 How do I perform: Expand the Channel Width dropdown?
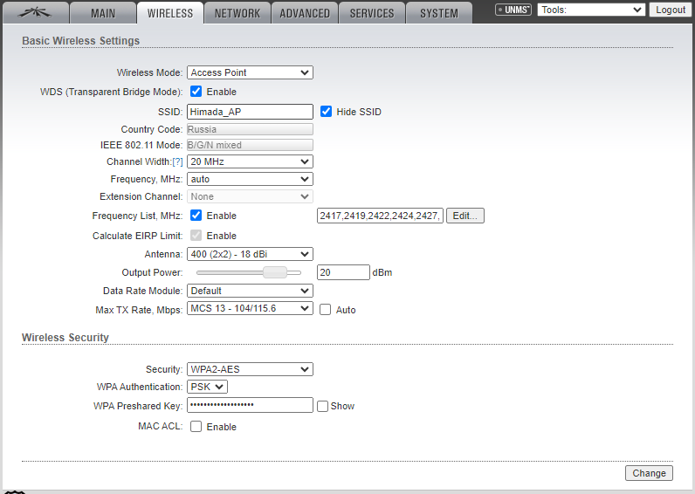[250, 161]
